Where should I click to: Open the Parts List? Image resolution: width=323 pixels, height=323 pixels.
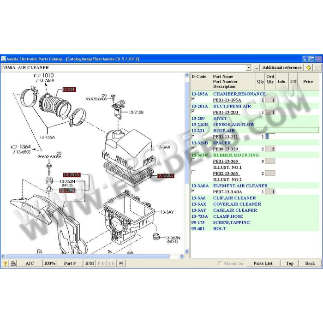coord(263,263)
